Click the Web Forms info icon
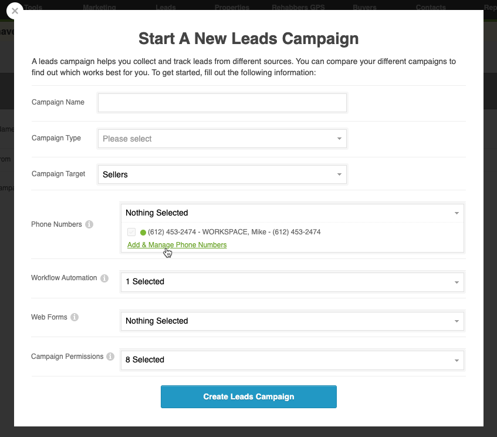The height and width of the screenshot is (437, 497). click(x=75, y=317)
